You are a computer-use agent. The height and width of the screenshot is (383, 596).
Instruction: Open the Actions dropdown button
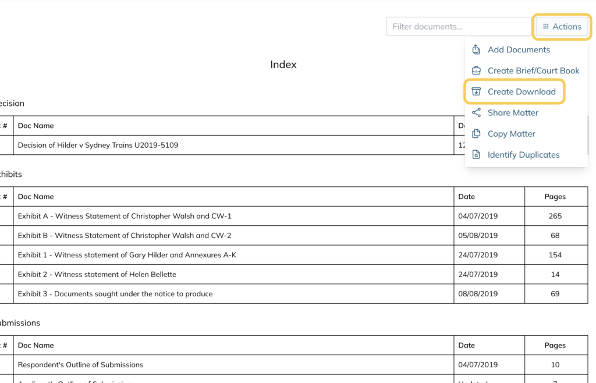pyautogui.click(x=562, y=27)
